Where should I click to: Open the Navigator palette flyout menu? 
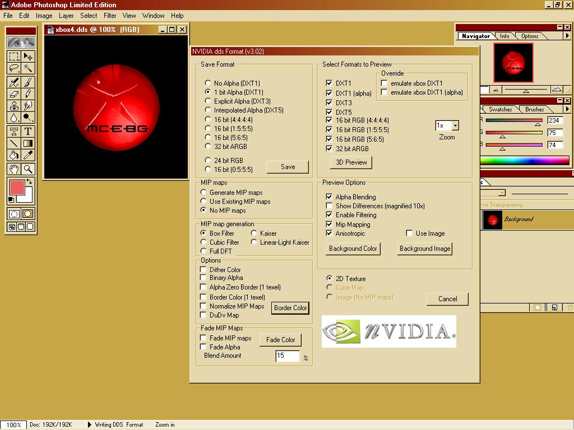(567, 36)
